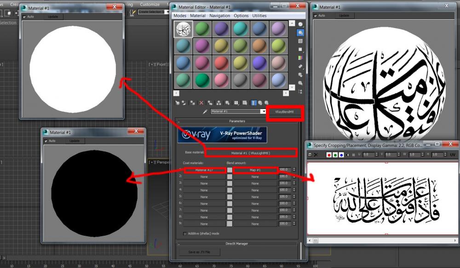This screenshot has height=268, width=460.
Task: Click the sample slots scroll-right arrow
Action: click(286, 93)
